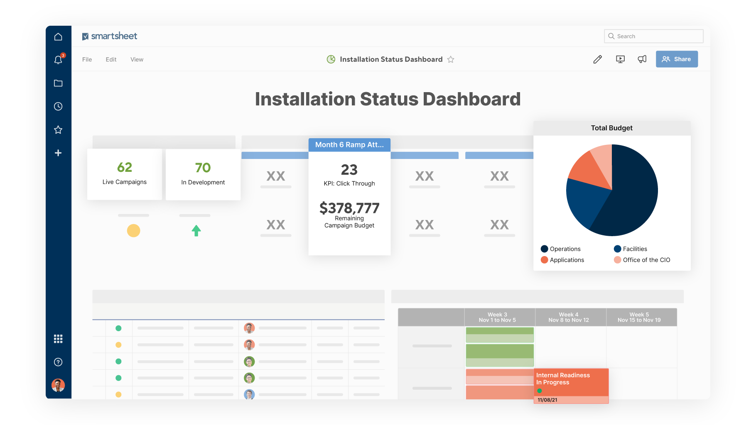
Task: Open the Edit menu
Action: coord(111,59)
